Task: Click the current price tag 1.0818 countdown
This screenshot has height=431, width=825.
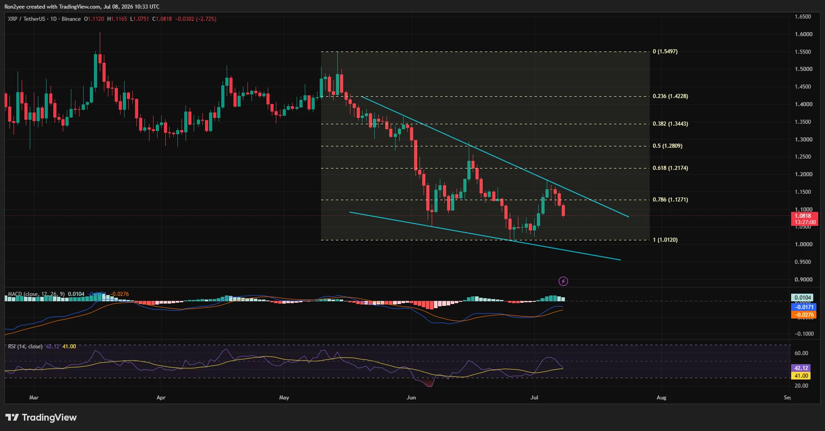Action: 806,219
